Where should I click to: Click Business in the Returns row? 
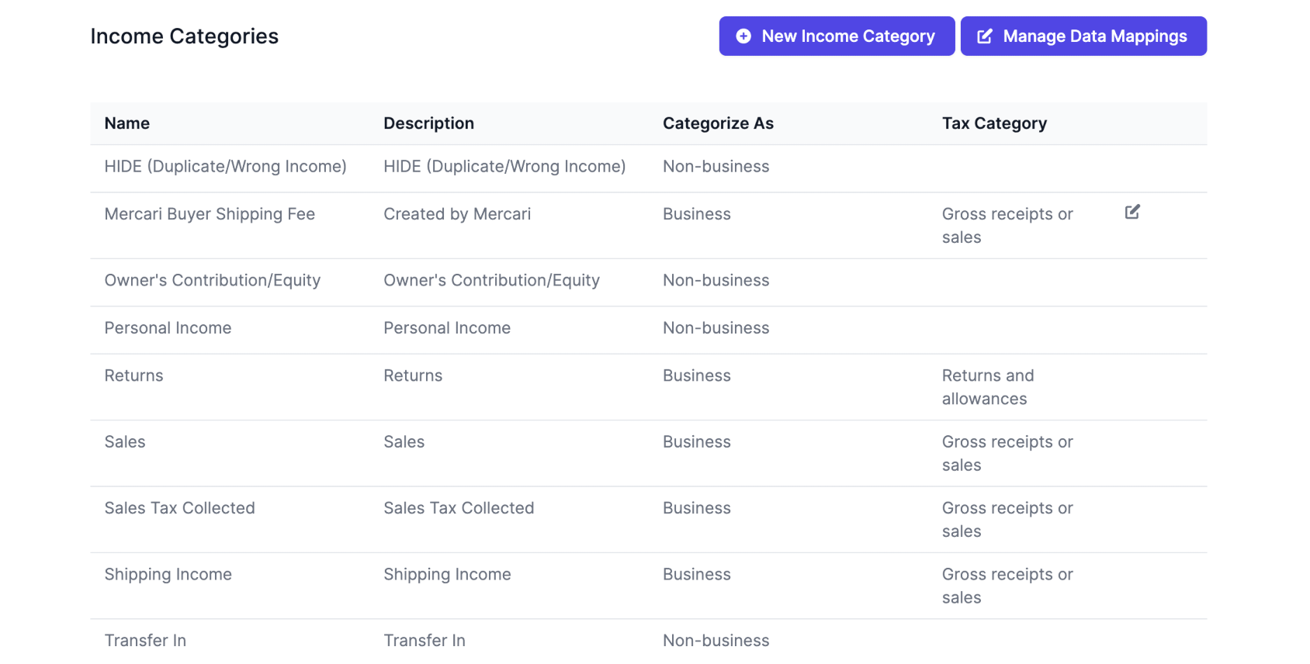click(x=697, y=375)
